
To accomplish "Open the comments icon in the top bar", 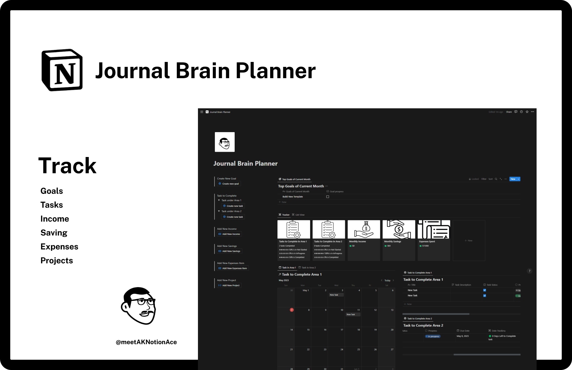I will point(516,112).
